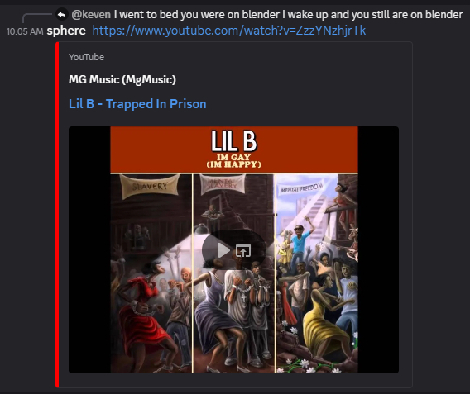Screen dimensions: 470x394
Task: Open the Lil B - Trapped In Prison title link
Action: click(137, 104)
